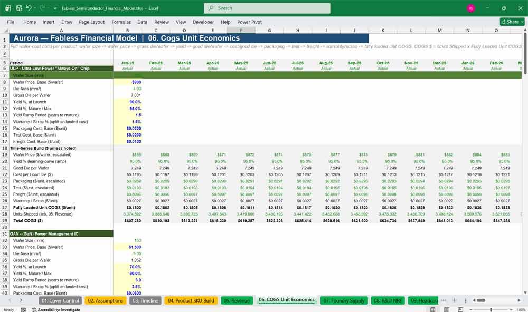Click the vertical scrollbar up arrow
Screen dimensions: 528x312
525,30
